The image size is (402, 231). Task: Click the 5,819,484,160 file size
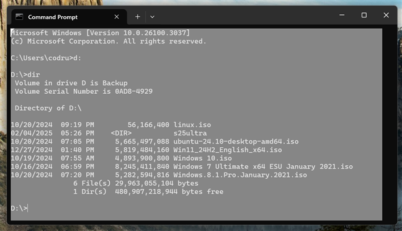(142, 150)
